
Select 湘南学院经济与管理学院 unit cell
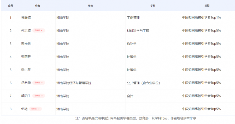[74, 83]
